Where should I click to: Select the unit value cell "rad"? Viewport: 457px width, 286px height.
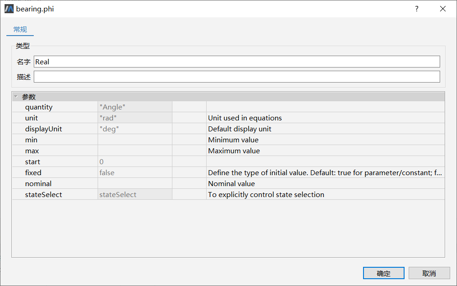pos(135,118)
